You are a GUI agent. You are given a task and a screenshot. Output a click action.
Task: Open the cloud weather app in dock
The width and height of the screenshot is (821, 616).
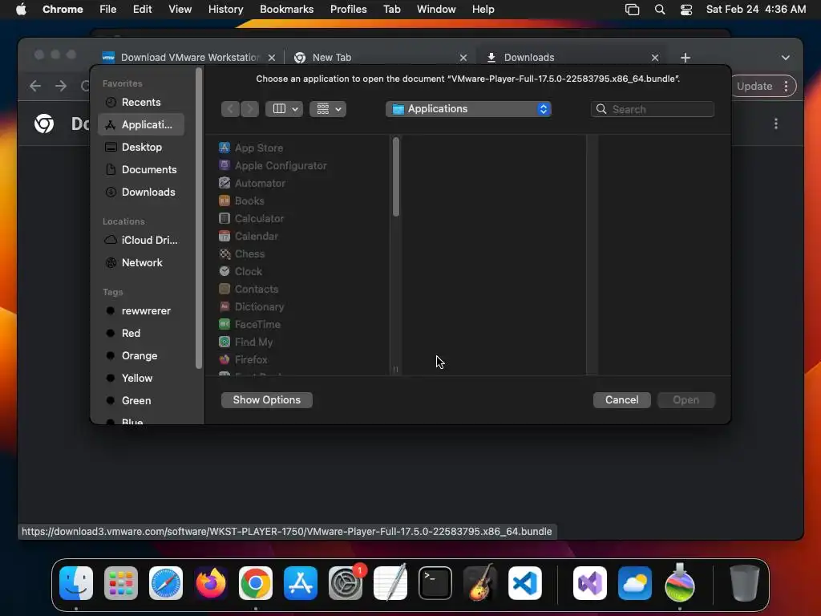click(x=635, y=583)
